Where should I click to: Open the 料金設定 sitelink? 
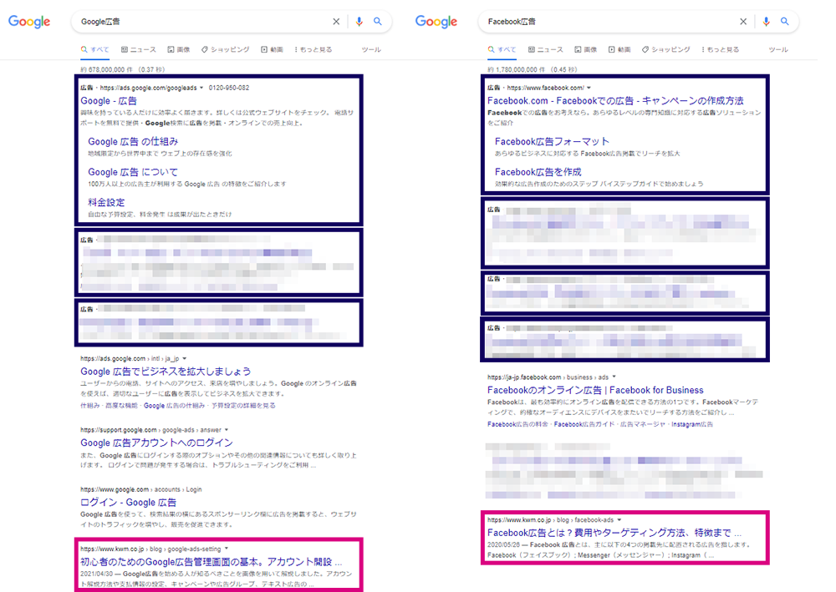coord(106,202)
